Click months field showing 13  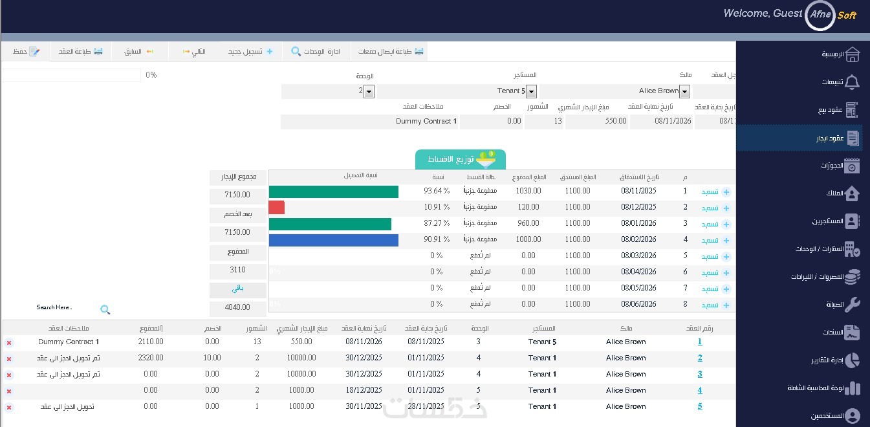pyautogui.click(x=543, y=121)
